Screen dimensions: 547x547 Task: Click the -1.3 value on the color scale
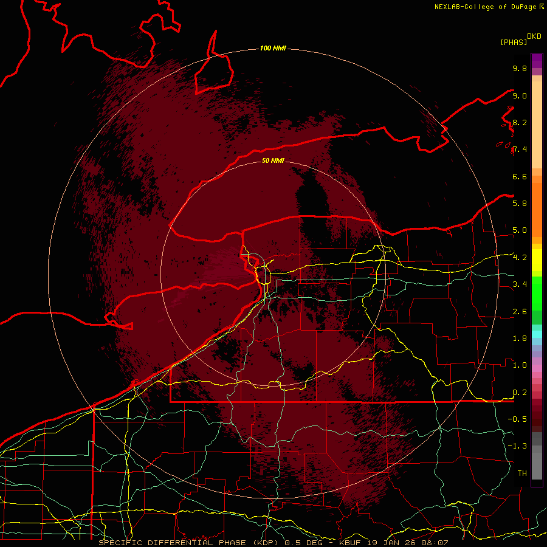click(517, 446)
